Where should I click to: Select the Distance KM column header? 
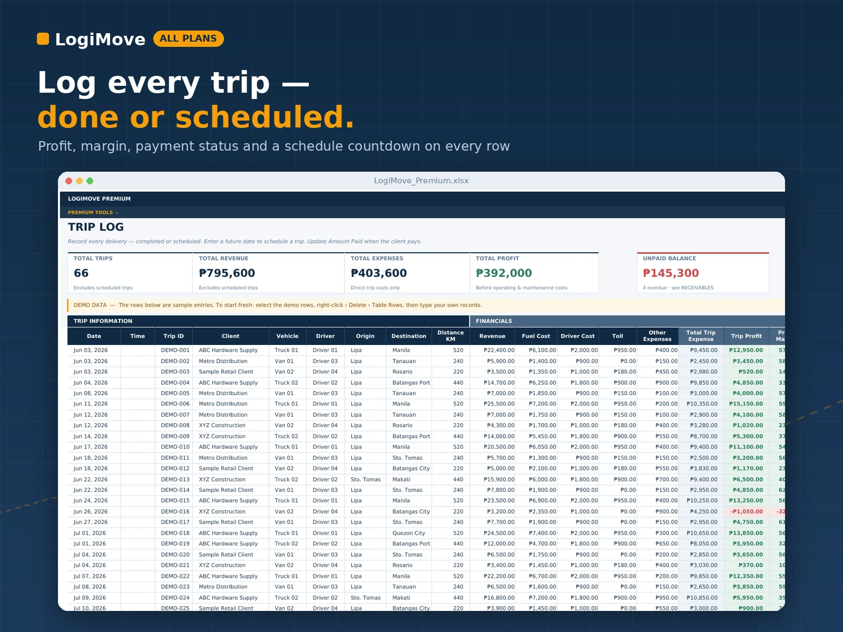pyautogui.click(x=450, y=336)
